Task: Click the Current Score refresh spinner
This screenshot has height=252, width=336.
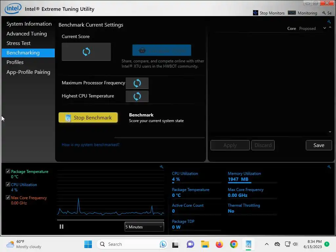Action: coord(86,52)
